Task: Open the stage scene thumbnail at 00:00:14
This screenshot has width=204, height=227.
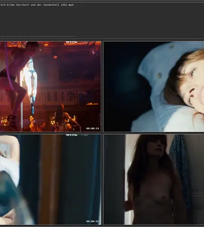Action: (x=50, y=86)
